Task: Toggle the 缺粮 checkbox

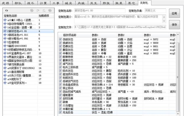Action: pos(60,101)
